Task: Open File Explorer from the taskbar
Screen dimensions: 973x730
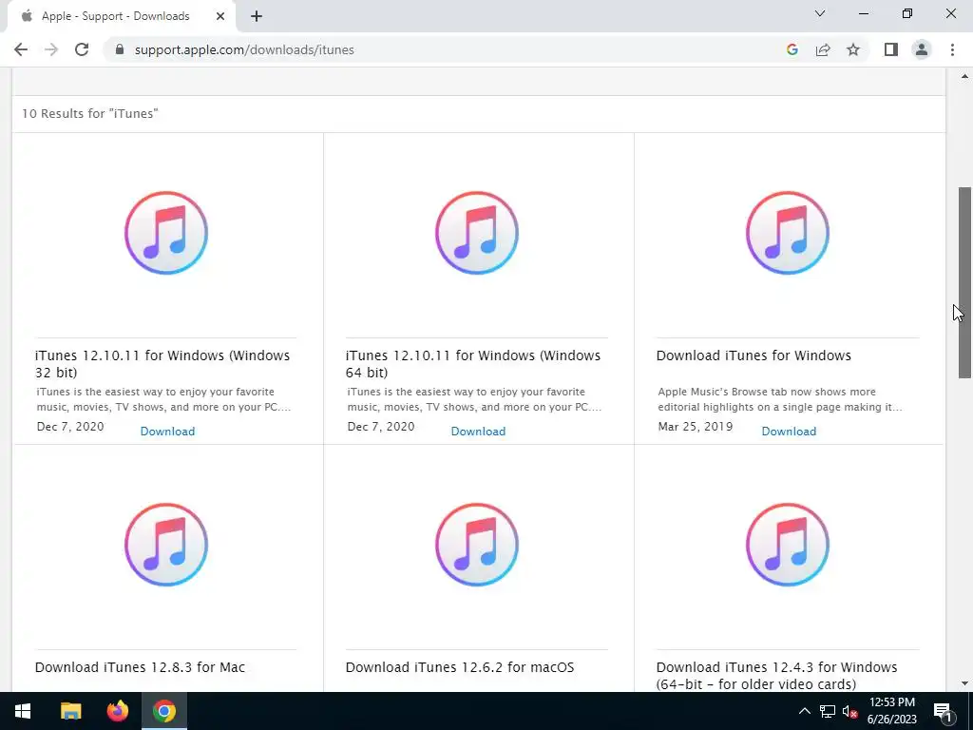Action: point(70,711)
